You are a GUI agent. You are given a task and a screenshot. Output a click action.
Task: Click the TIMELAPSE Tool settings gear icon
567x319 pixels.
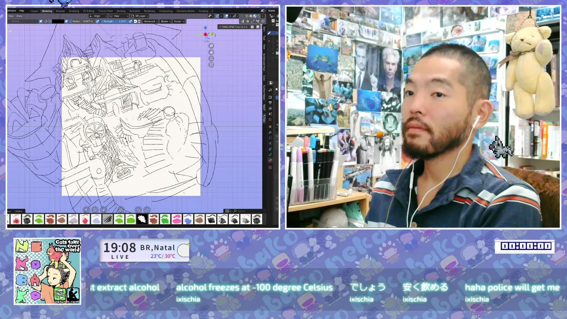(252, 27)
